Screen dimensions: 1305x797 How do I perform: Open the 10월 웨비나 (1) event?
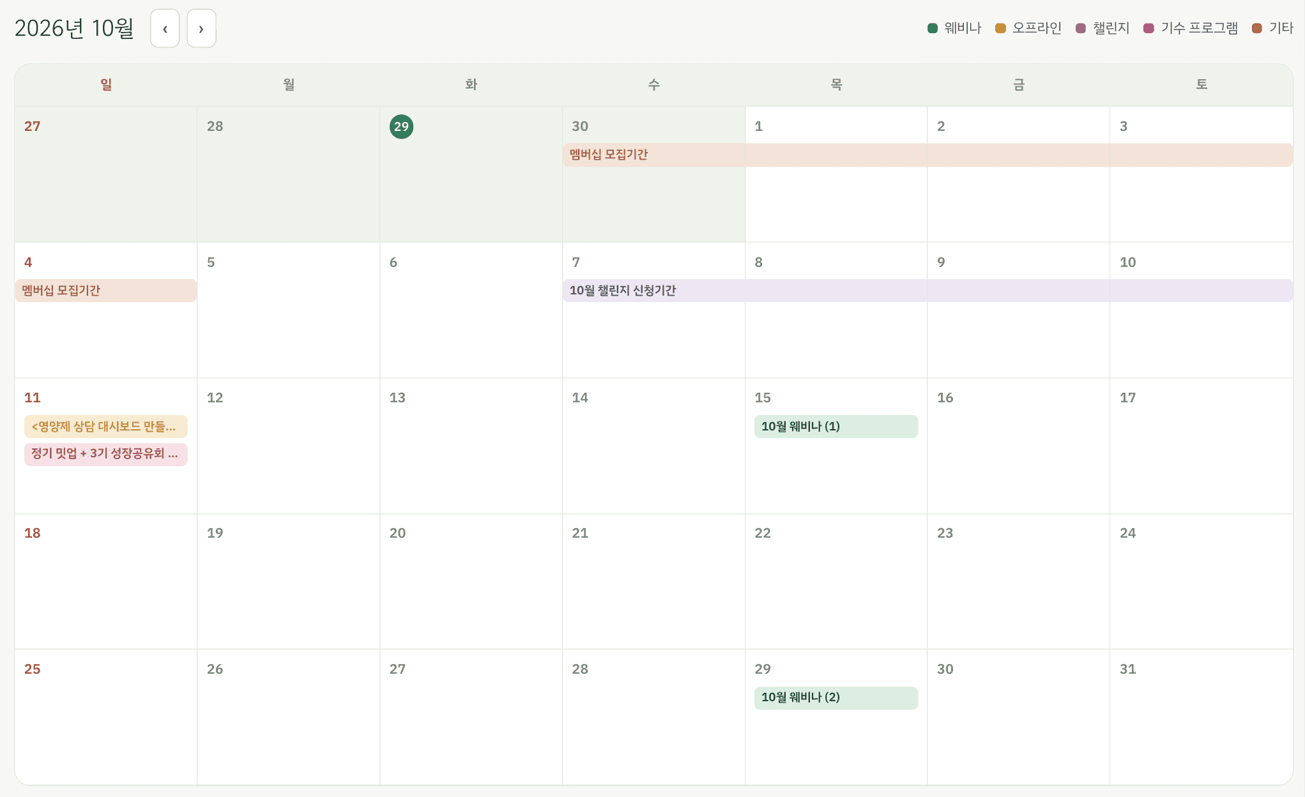(836, 427)
